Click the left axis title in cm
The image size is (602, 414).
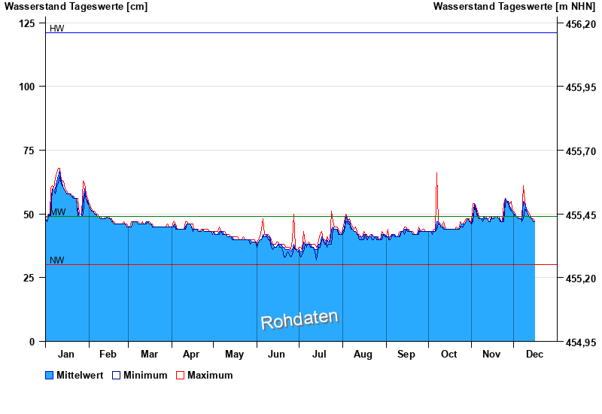pos(76,7)
